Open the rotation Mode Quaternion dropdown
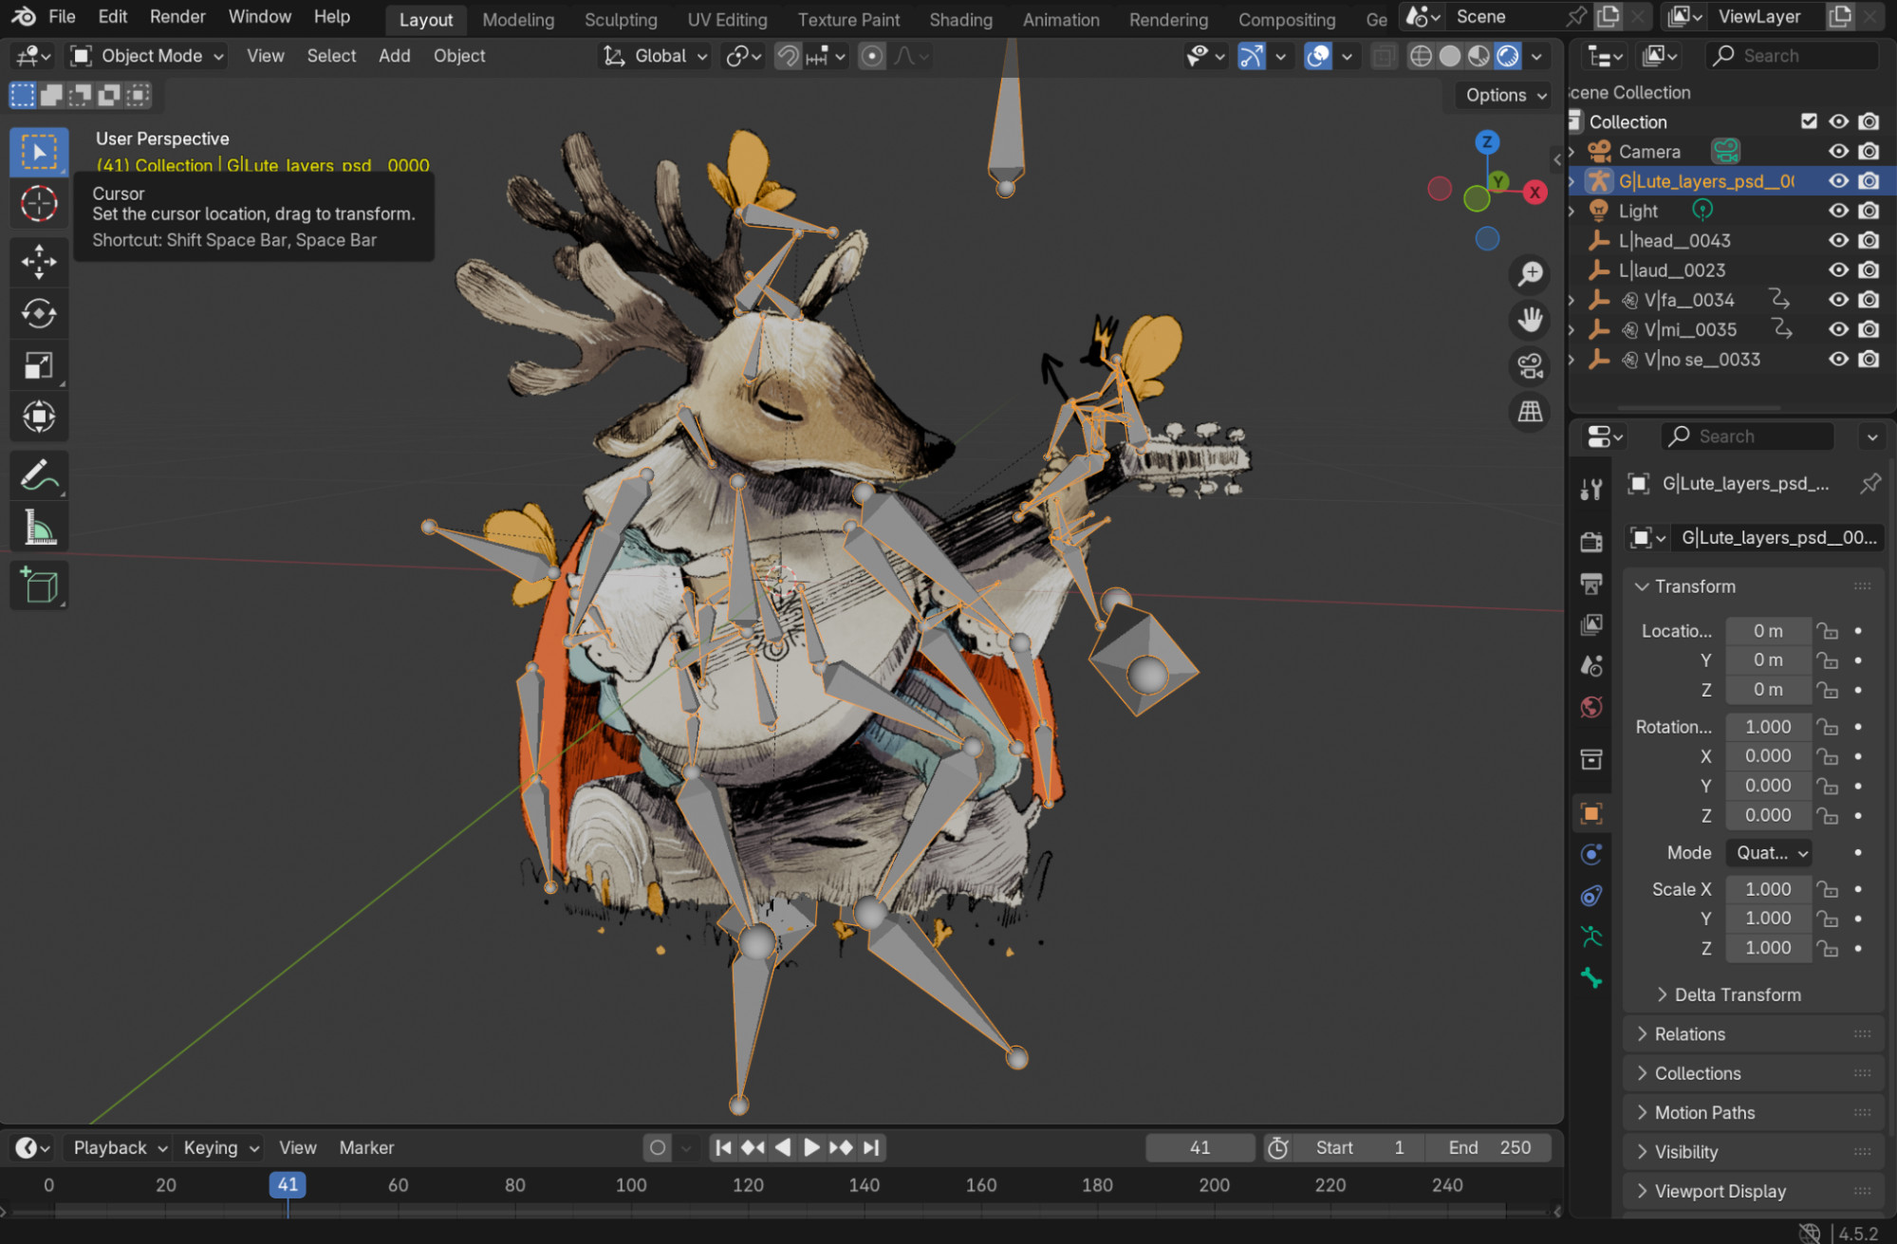 pyautogui.click(x=1769, y=852)
